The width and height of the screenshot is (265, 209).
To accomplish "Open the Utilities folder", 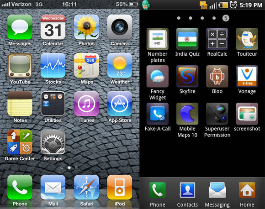I will pyautogui.click(x=53, y=104).
